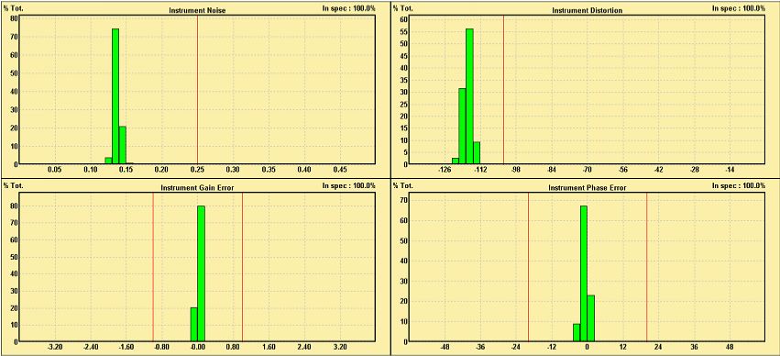Click the second tallest bar in Phase Error histogram
The width and height of the screenshot is (780, 356).
click(591, 318)
